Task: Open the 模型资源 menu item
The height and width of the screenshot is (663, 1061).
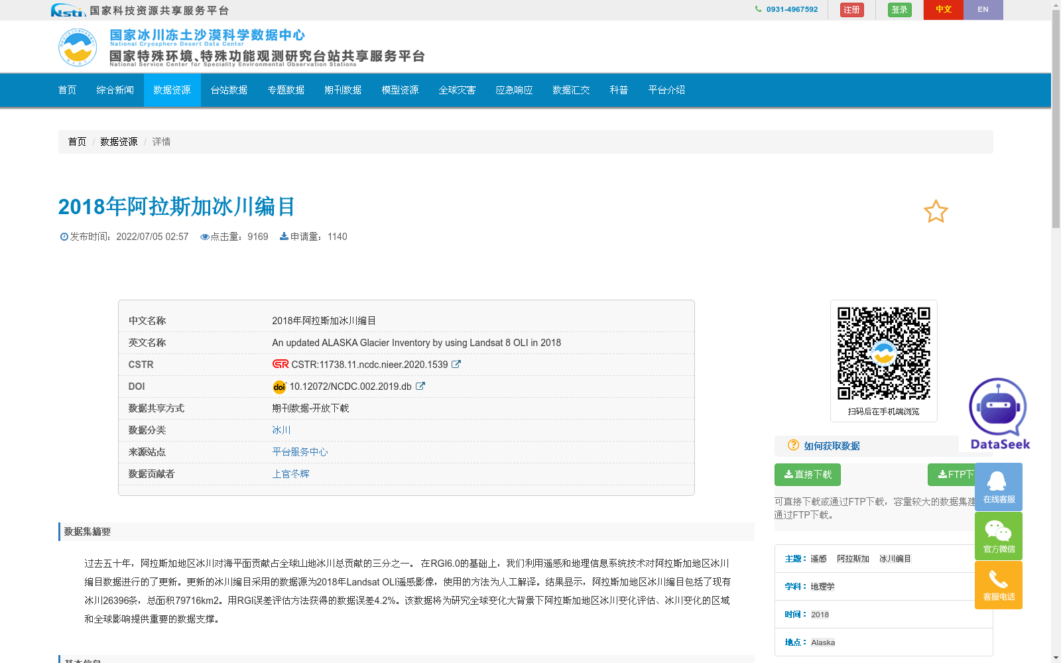Action: 401,90
